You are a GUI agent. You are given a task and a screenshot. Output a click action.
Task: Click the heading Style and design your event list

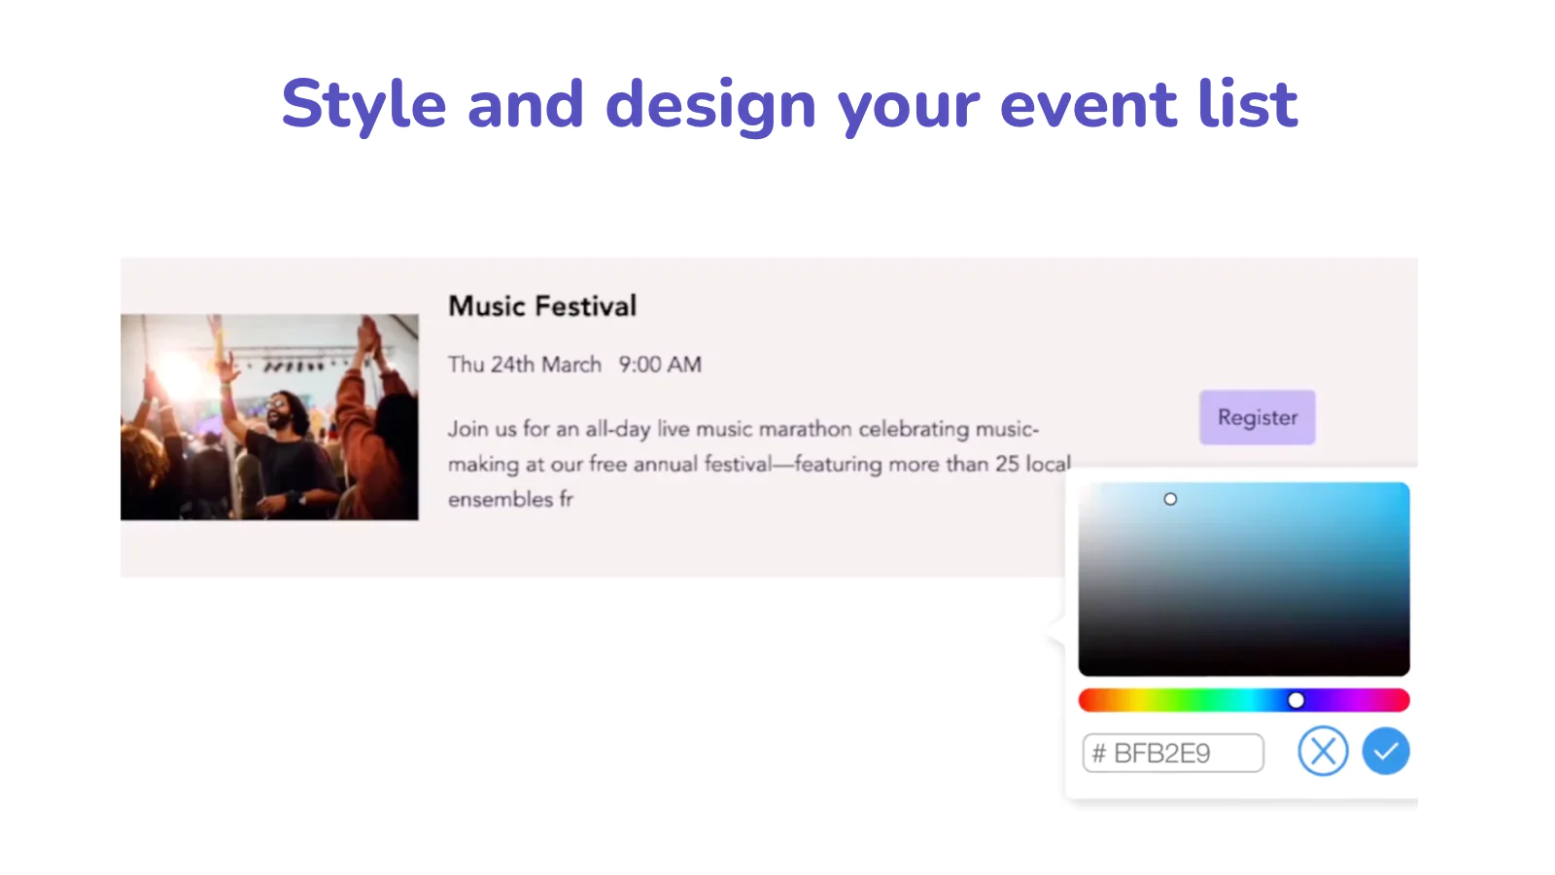tap(789, 105)
